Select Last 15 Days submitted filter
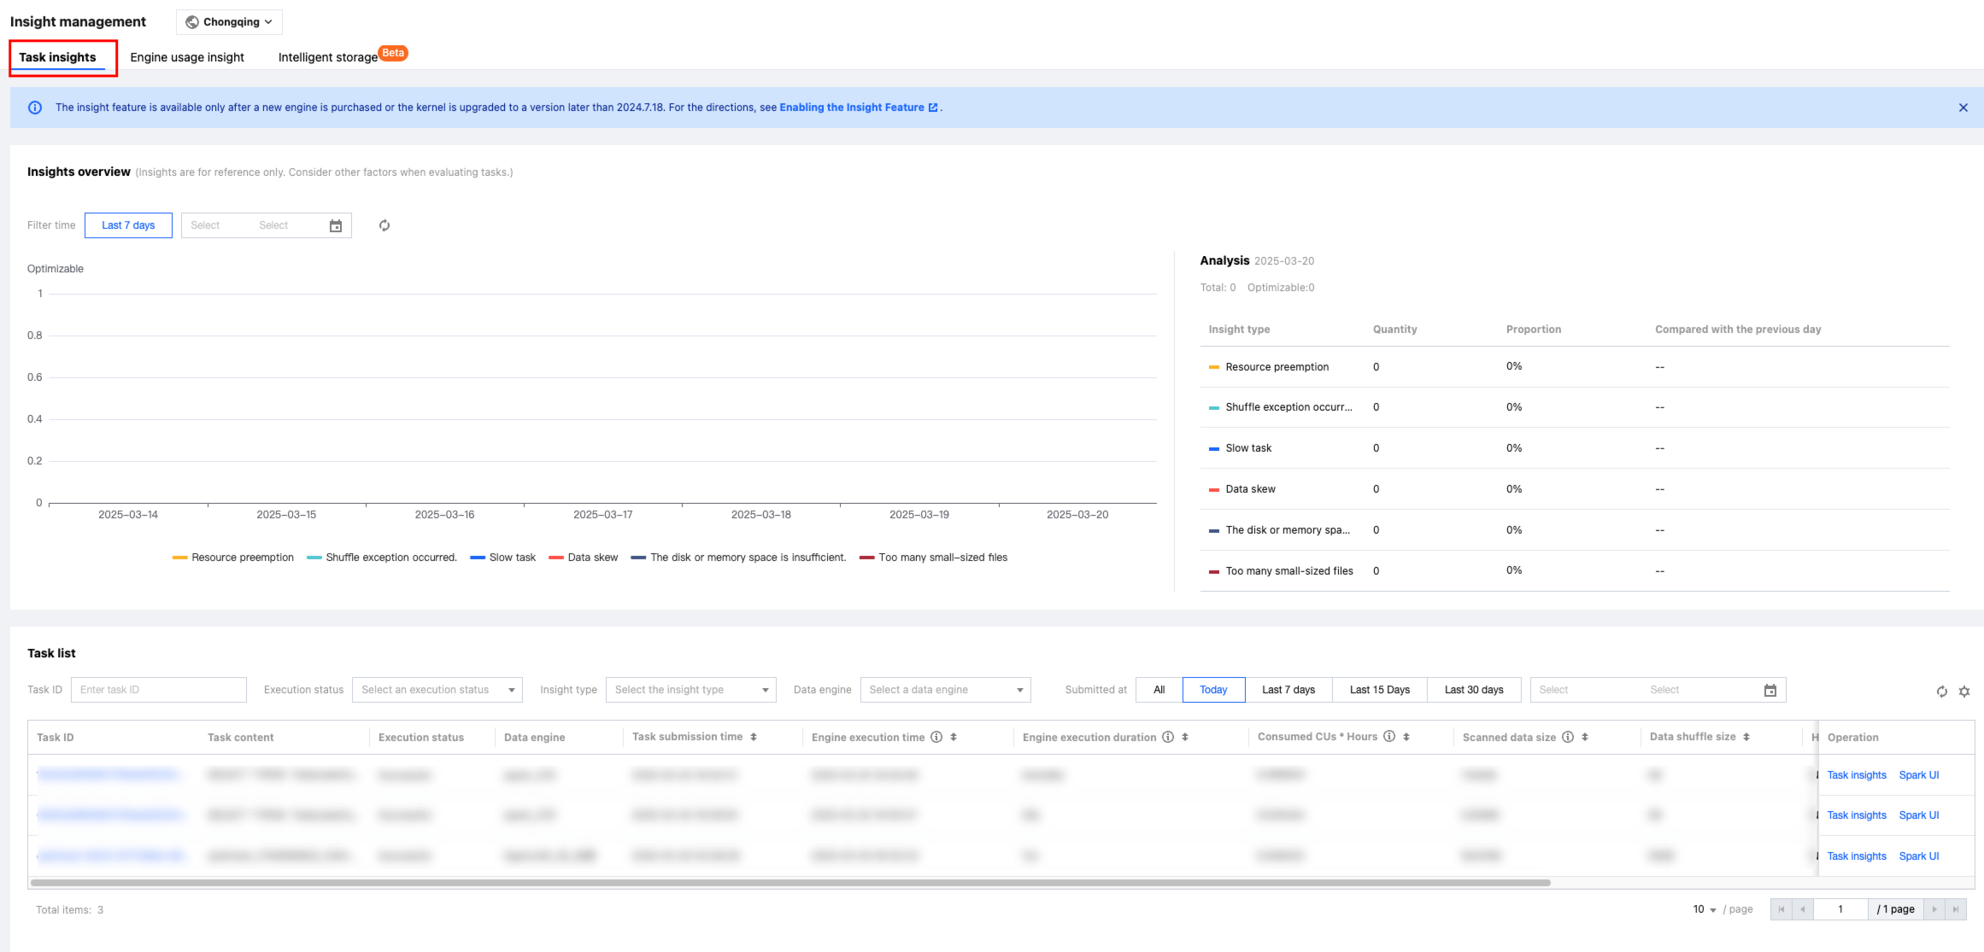The width and height of the screenshot is (1984, 952). click(1379, 690)
